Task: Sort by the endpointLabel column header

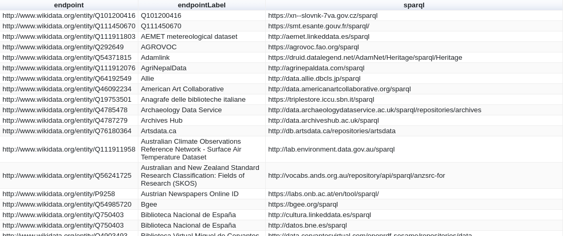Action: pos(202,5)
